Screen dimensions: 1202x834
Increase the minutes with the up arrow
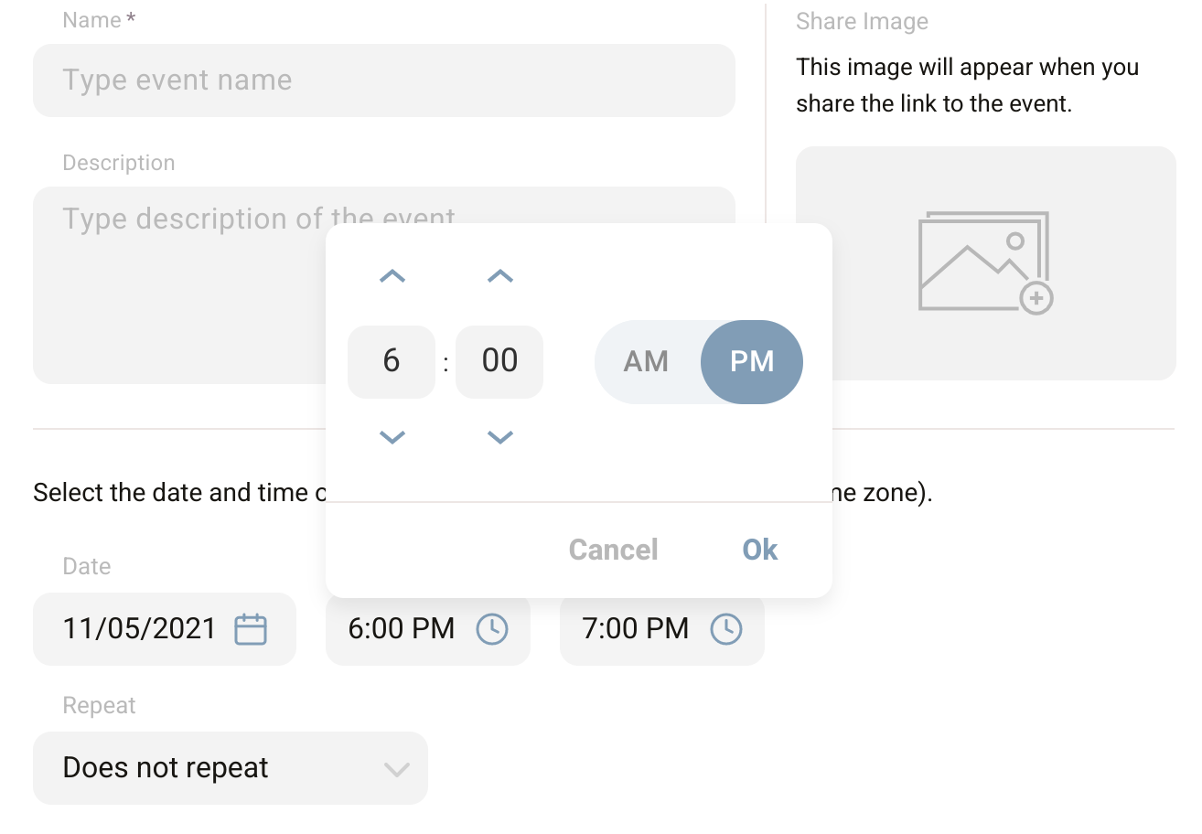pyautogui.click(x=499, y=276)
